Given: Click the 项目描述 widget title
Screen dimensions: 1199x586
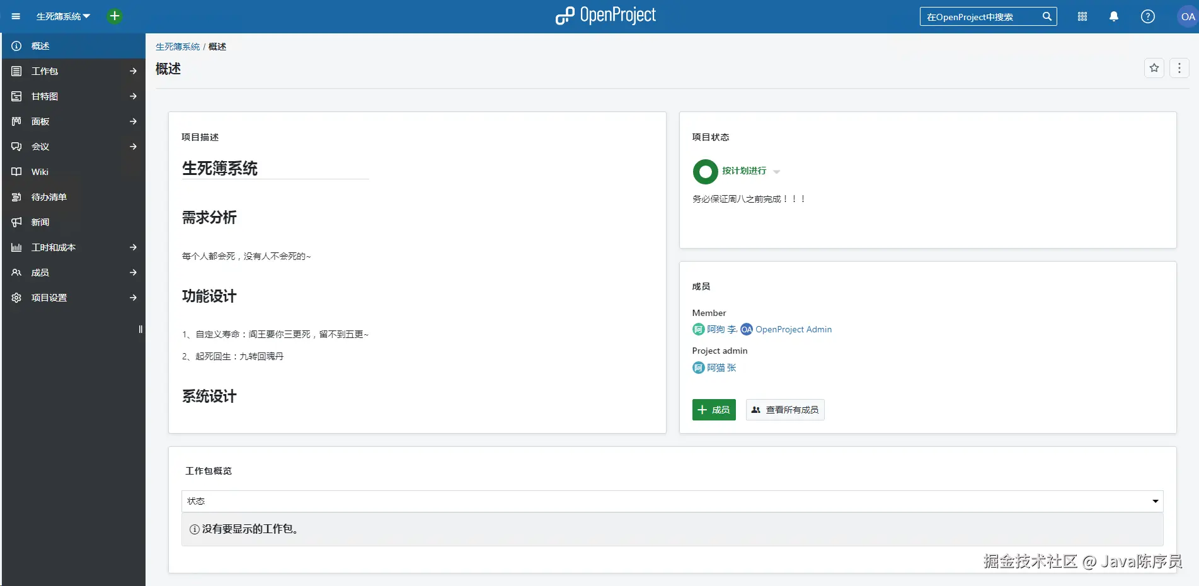Looking at the screenshot, I should click(200, 137).
